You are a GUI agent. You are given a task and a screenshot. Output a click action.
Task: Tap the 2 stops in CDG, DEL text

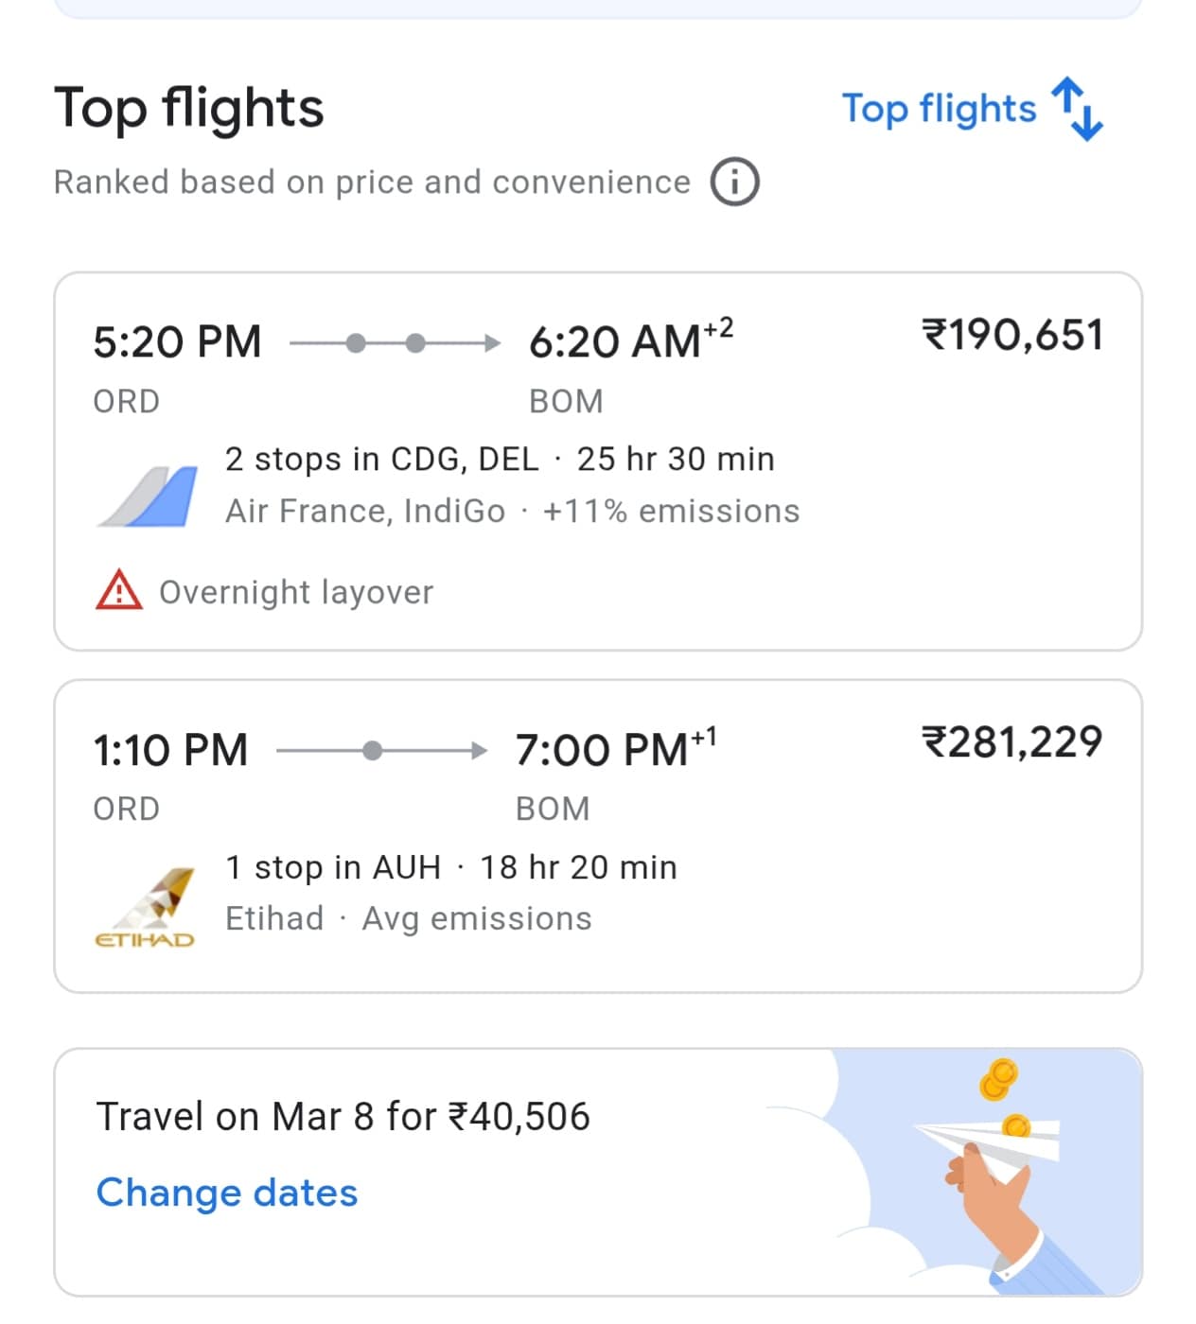coord(381,460)
